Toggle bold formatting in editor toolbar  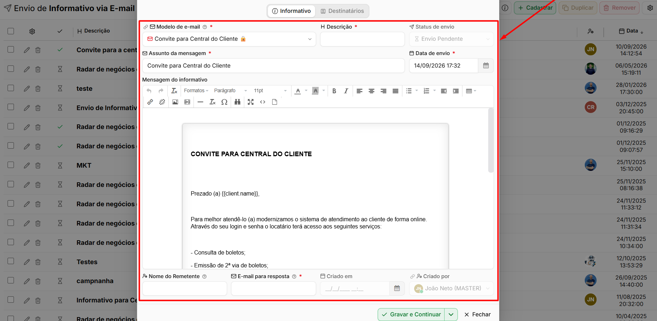coord(334,91)
